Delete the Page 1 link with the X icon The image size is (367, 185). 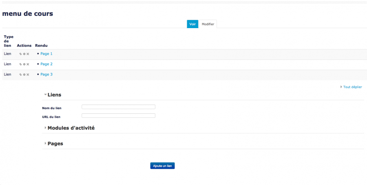(x=28, y=54)
